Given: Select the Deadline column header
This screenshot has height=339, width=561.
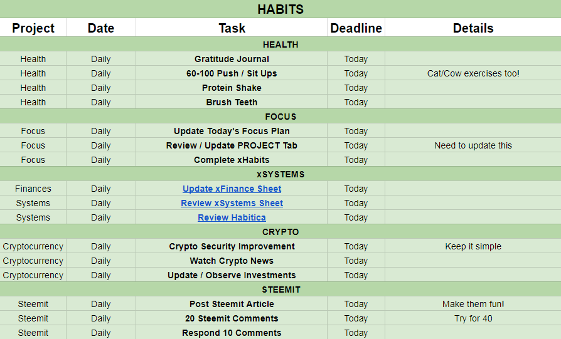Looking at the screenshot, I should [x=356, y=28].
